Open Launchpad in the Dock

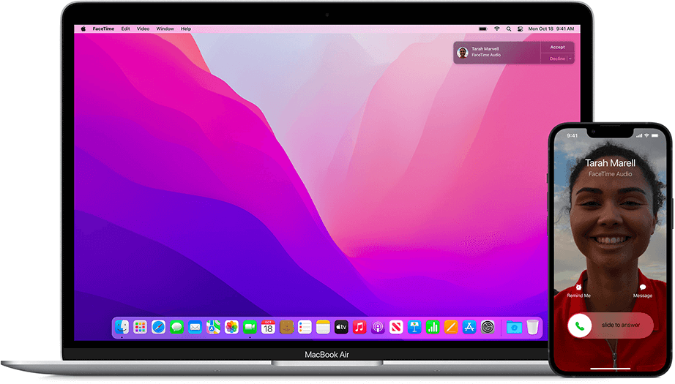[x=140, y=327]
